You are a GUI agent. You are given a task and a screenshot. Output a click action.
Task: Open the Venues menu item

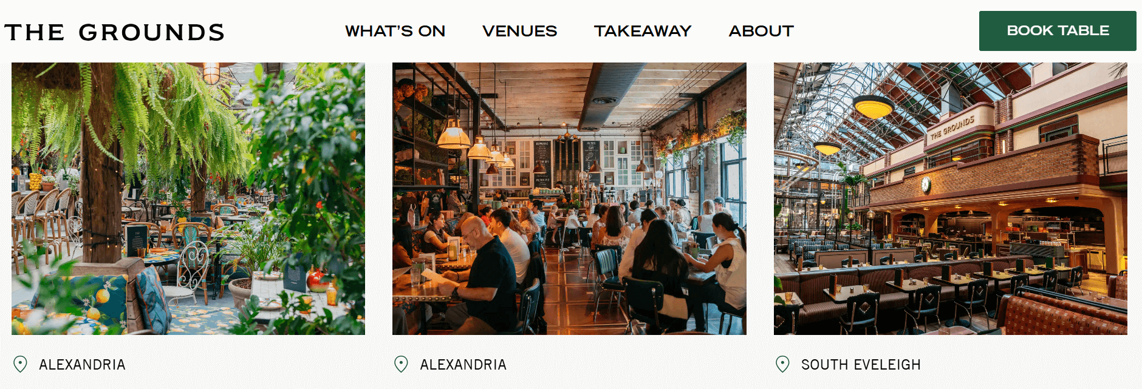pos(519,31)
